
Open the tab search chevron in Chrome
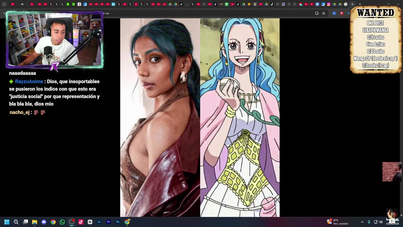(x=4, y=4)
